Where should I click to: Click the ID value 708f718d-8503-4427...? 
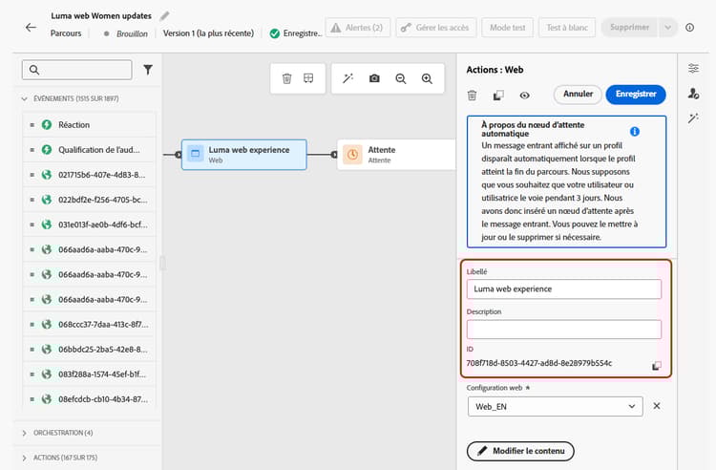539,363
